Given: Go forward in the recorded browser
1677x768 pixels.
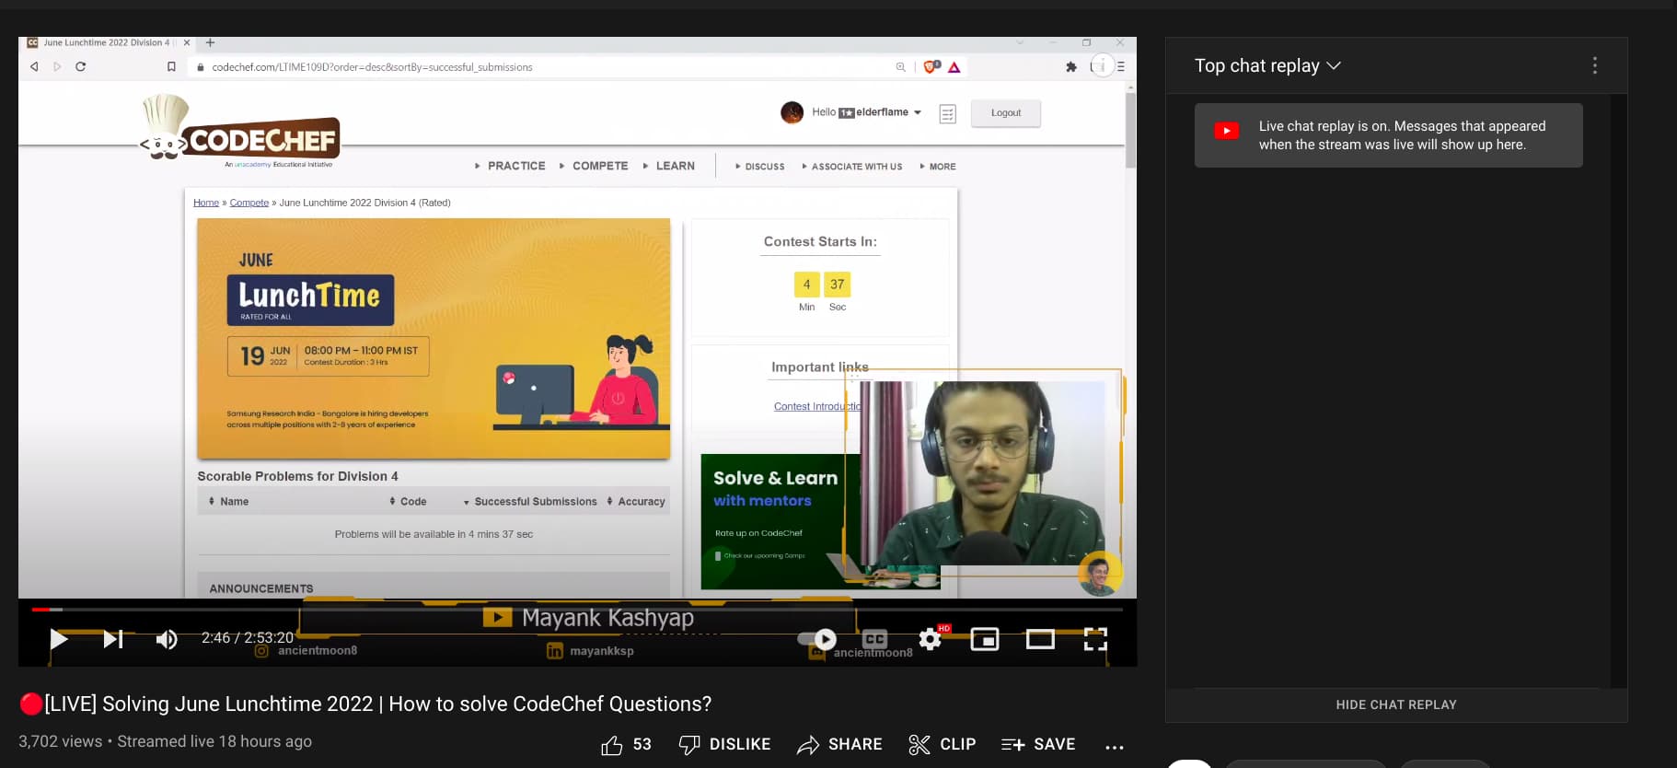Looking at the screenshot, I should [x=57, y=66].
